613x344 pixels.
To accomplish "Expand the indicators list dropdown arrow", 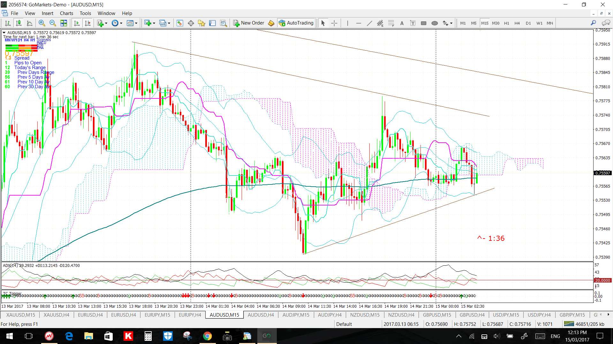I will (x=106, y=23).
